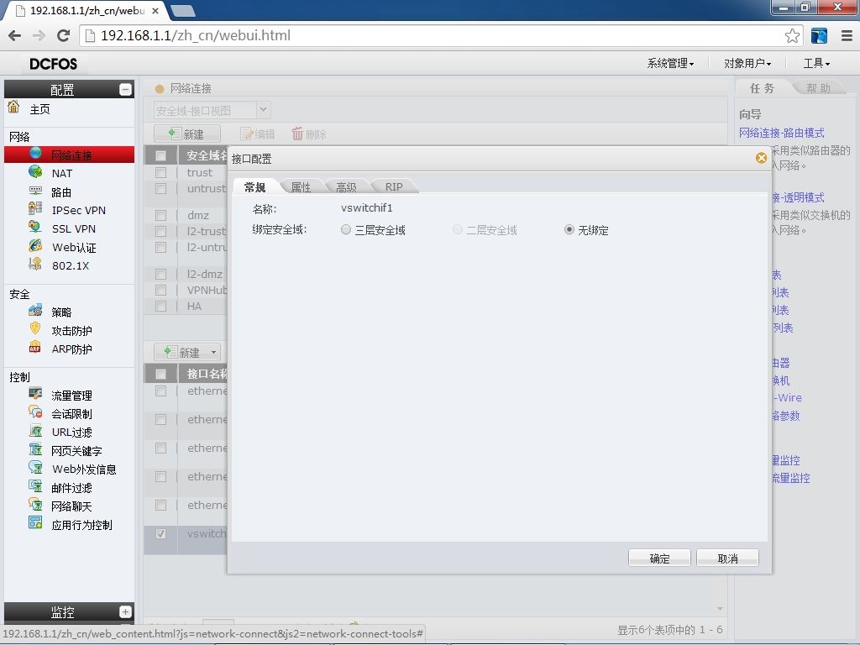860x645 pixels.
Task: Switch to 任务 tab
Action: [762, 88]
